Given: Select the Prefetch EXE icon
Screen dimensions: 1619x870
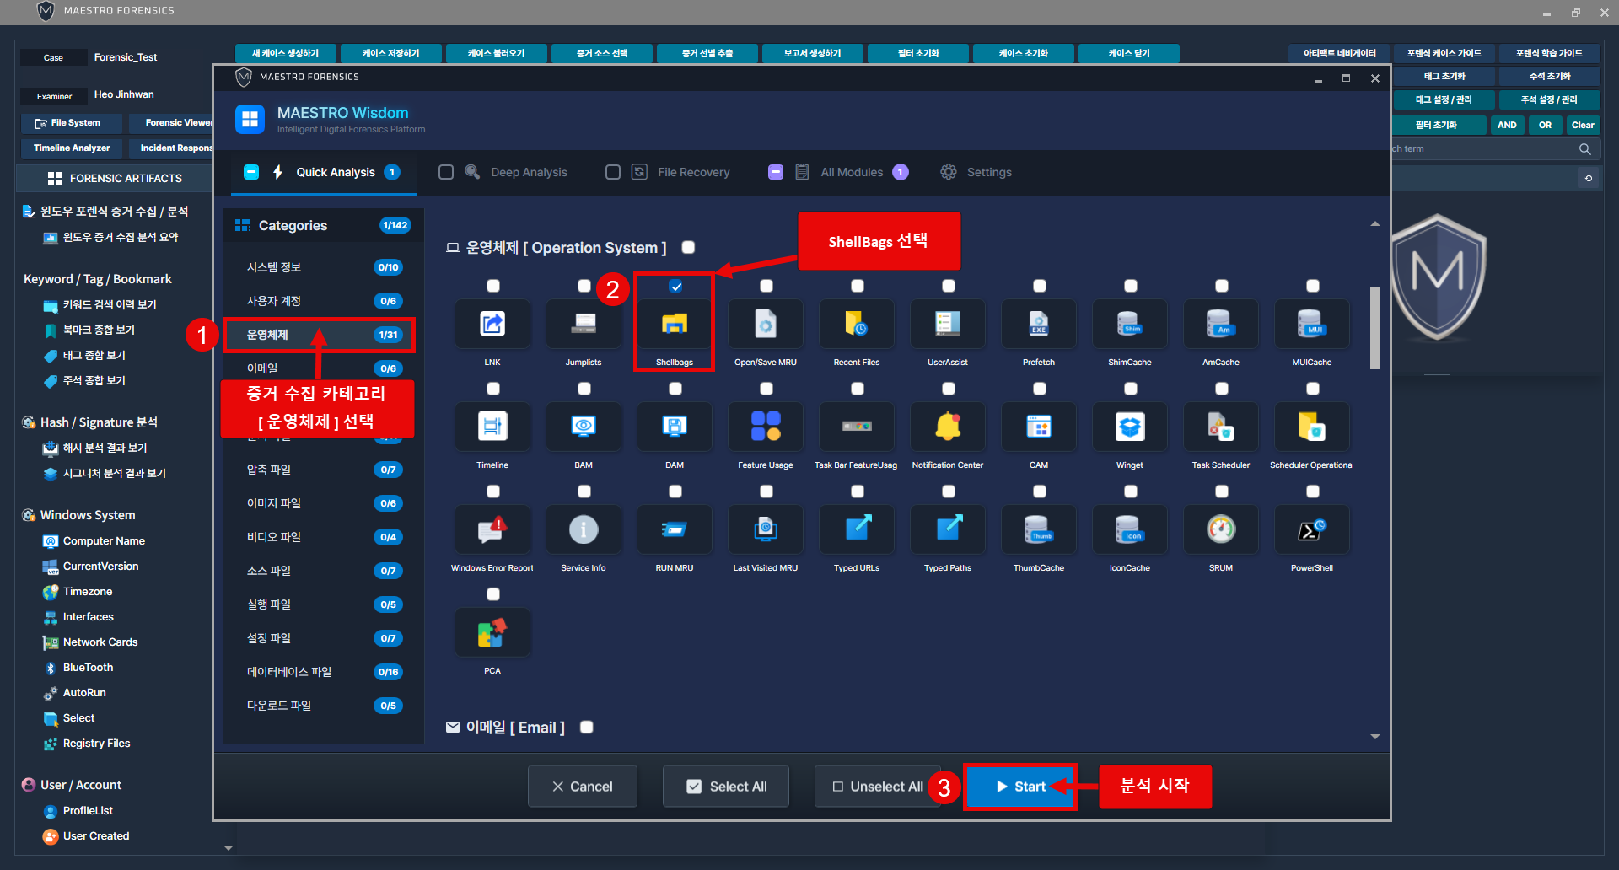Looking at the screenshot, I should [x=1039, y=324].
